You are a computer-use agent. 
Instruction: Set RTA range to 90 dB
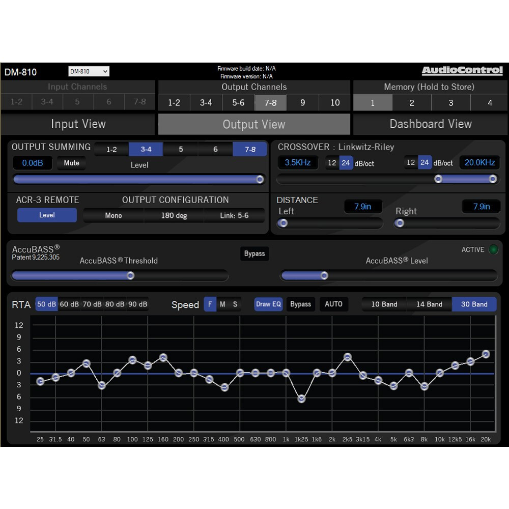click(137, 304)
